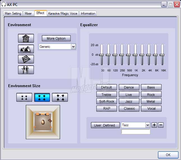Choose the large environment size button
This screenshot has height=160, width=181.
60,97
